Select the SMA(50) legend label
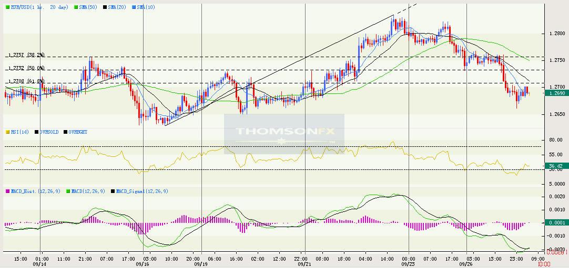This screenshot has width=569, height=268. click(88, 7)
